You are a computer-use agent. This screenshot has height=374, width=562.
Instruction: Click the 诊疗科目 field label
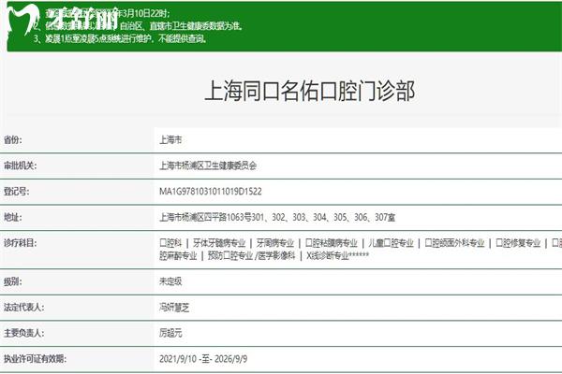(x=20, y=243)
